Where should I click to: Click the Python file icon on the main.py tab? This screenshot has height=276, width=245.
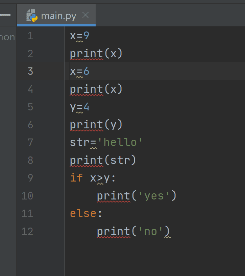coord(32,16)
